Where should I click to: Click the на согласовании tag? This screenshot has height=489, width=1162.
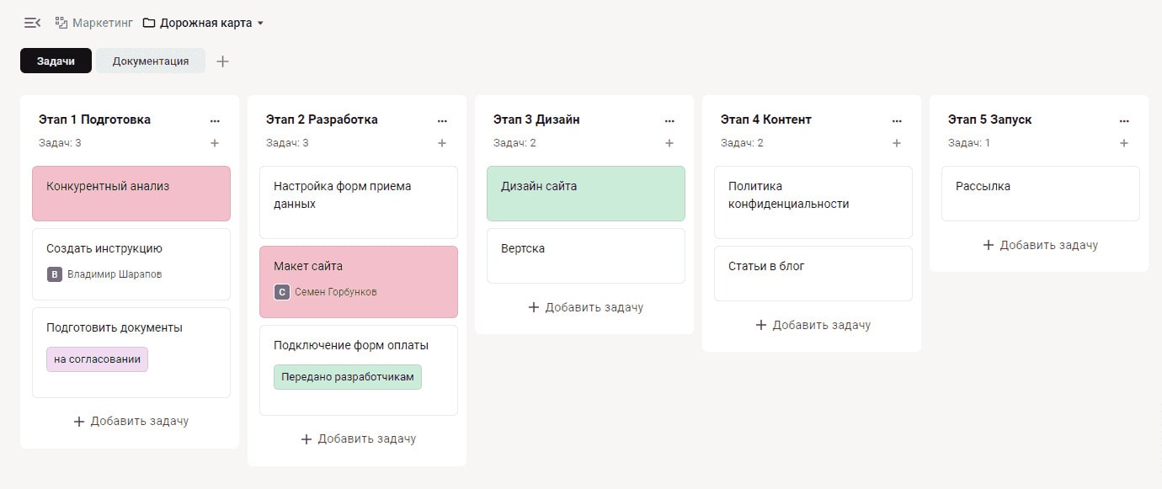click(x=97, y=359)
